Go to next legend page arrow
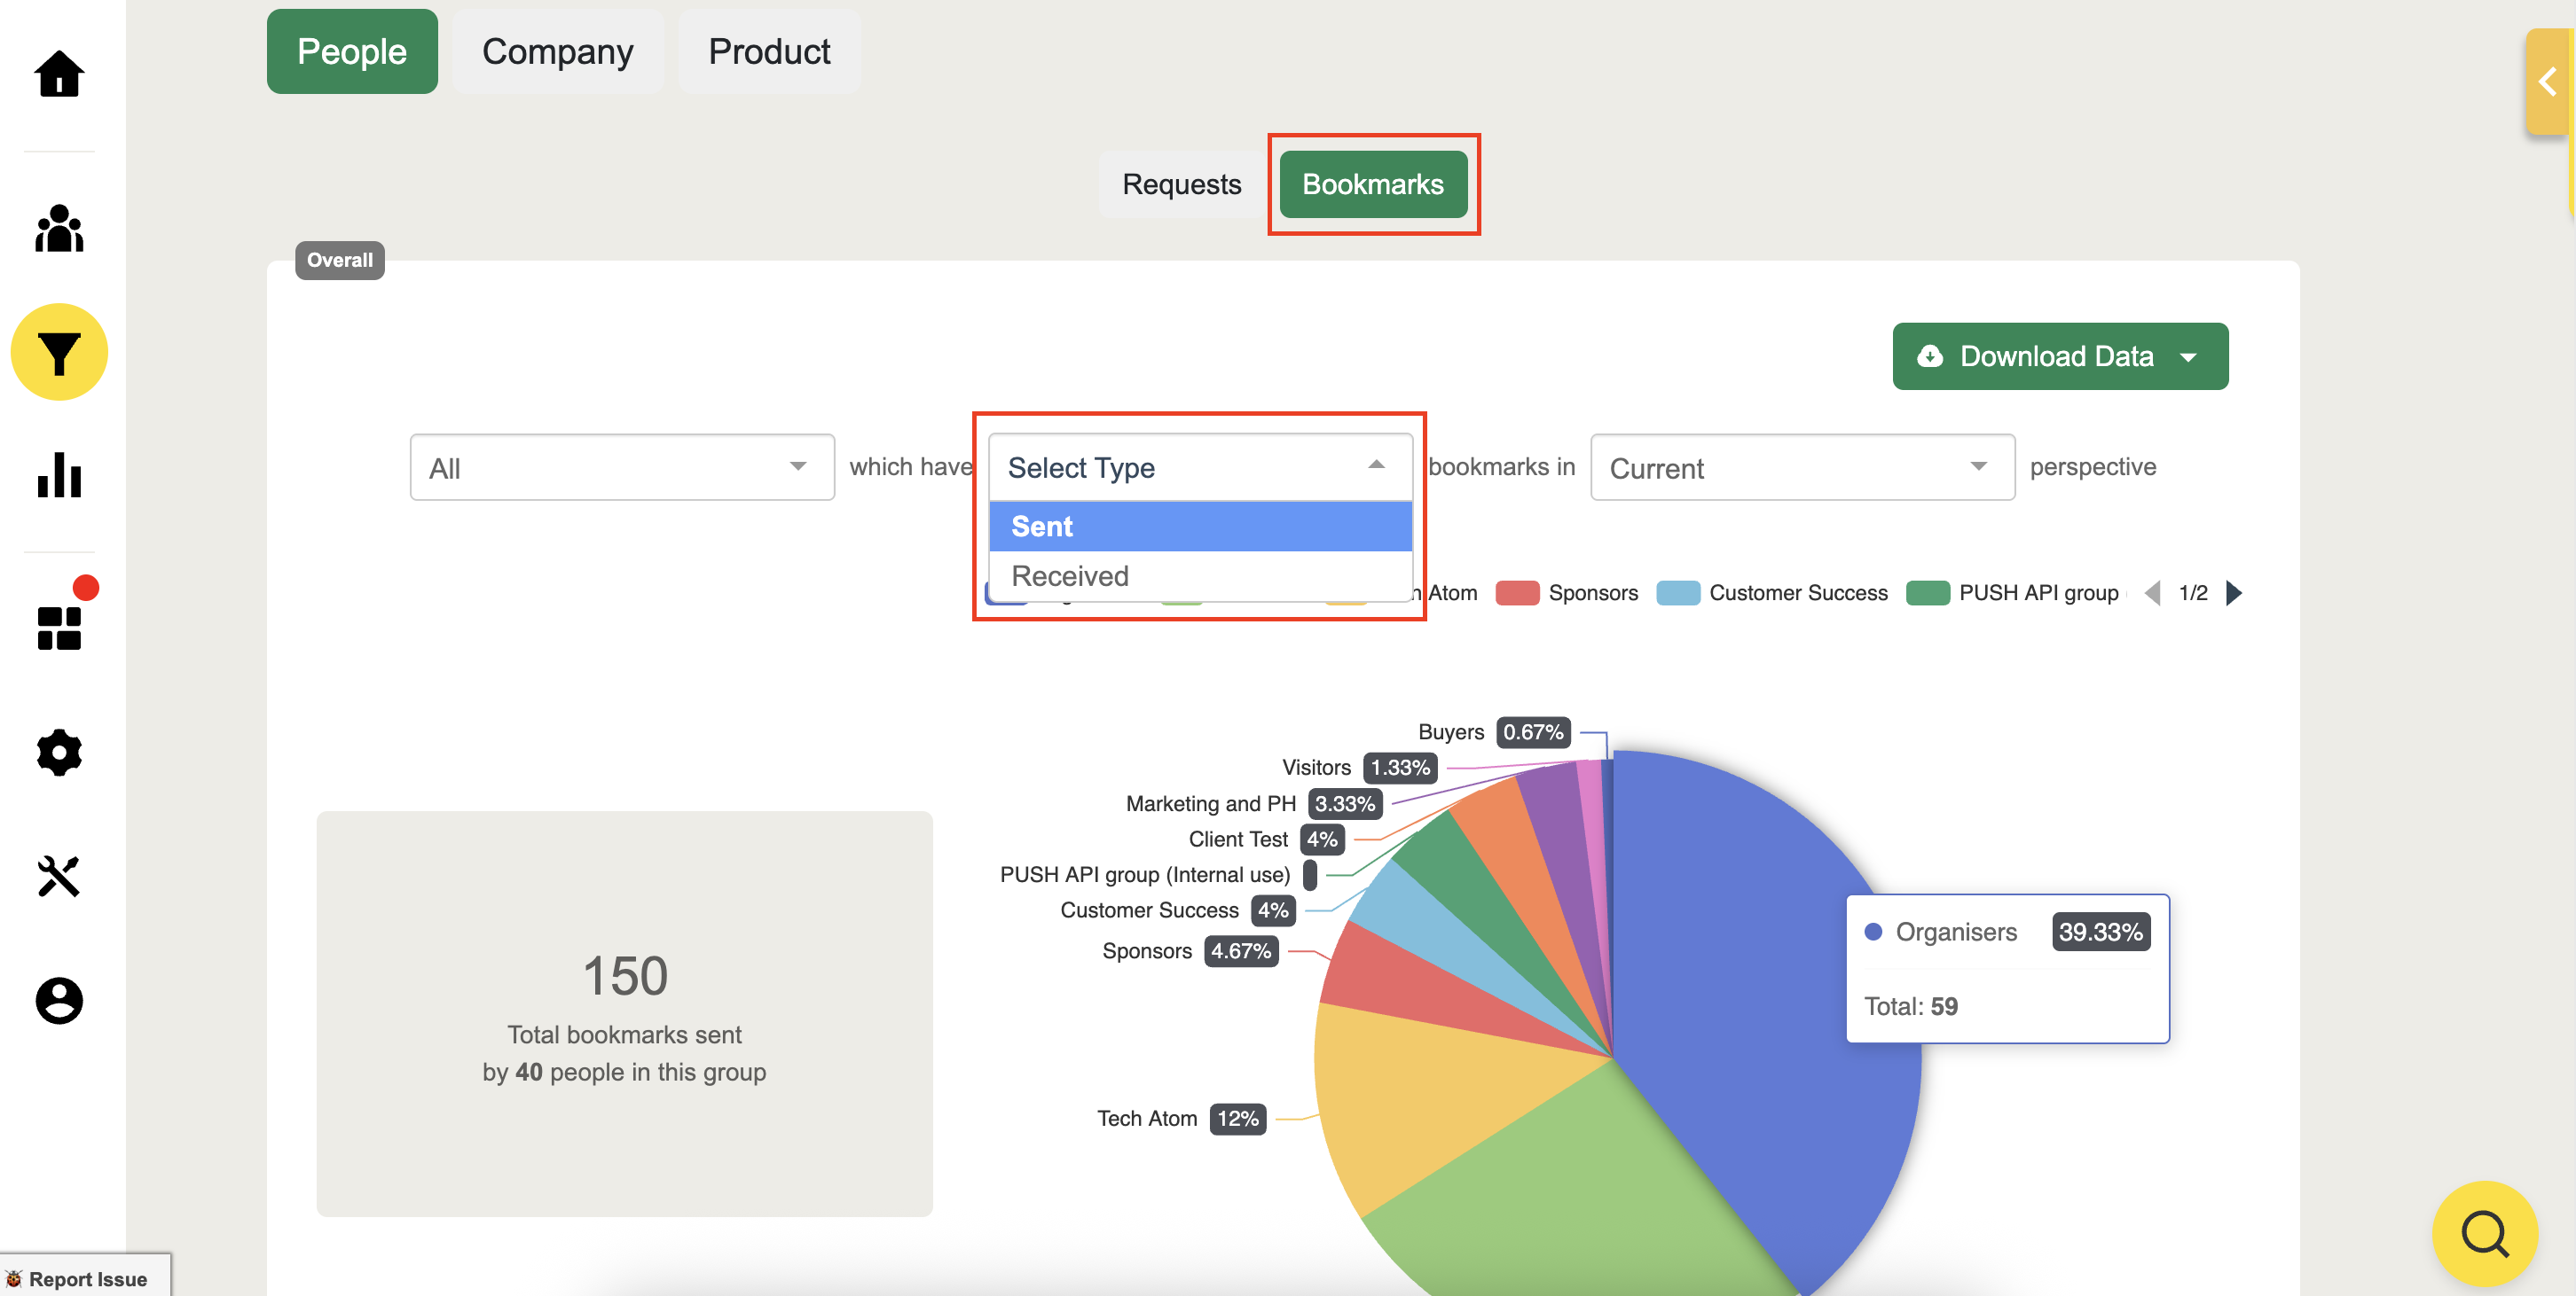 (x=2234, y=592)
